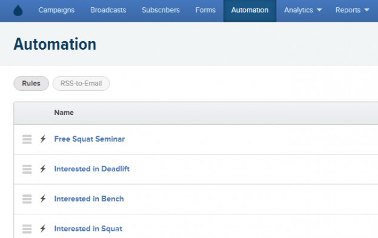Open the Free Squat Seminar rule
Image resolution: width=378 pixels, height=238 pixels.
pos(90,139)
